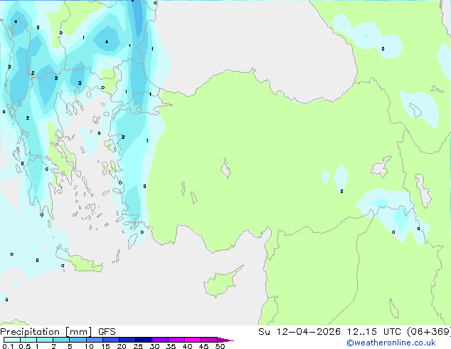The height and width of the screenshot is (349, 451).
Task: Click the '(06+369)' forecast run text
Action: [x=428, y=332]
